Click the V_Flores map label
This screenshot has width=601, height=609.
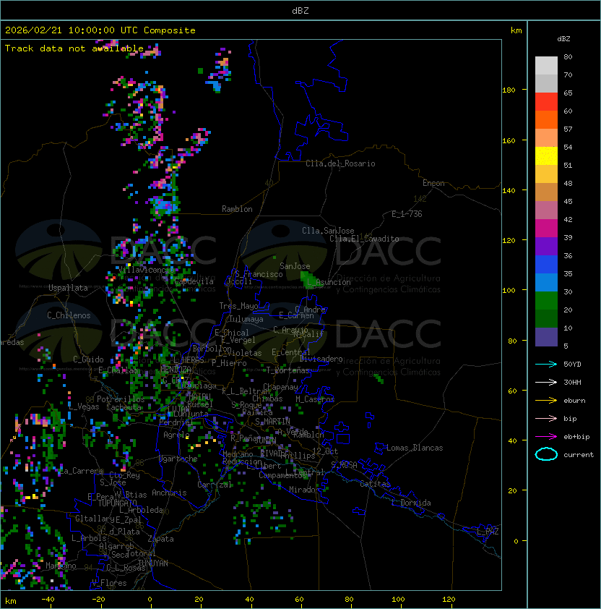pyautogui.click(x=109, y=583)
